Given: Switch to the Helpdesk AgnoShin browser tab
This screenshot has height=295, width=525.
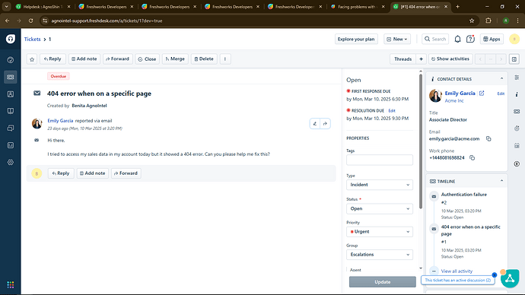Looking at the screenshot, I should click(43, 7).
